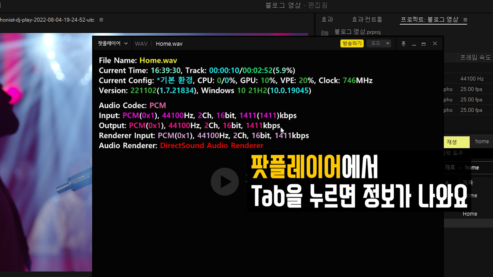Screen dimensions: 493x277
Task: Expand the 모드 dropdown arrow
Action: point(388,44)
